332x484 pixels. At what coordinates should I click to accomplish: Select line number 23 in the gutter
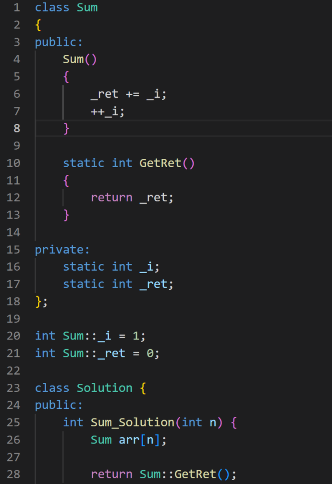pyautogui.click(x=13, y=388)
